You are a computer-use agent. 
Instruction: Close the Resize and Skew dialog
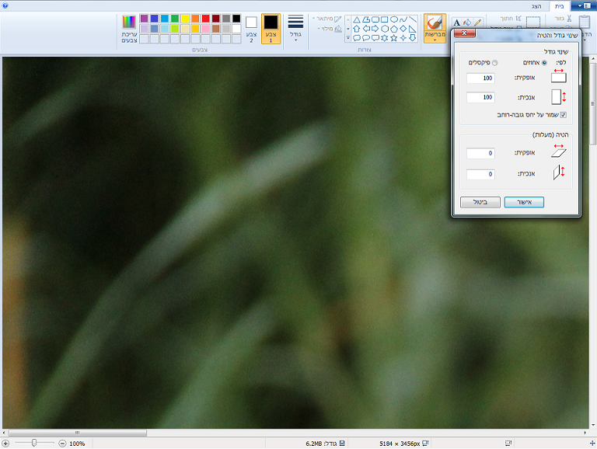(465, 33)
